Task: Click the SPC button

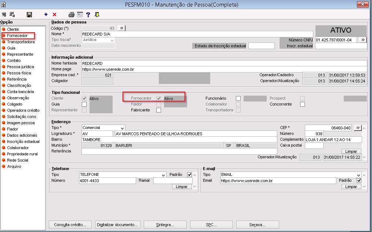Action: [x=211, y=225]
